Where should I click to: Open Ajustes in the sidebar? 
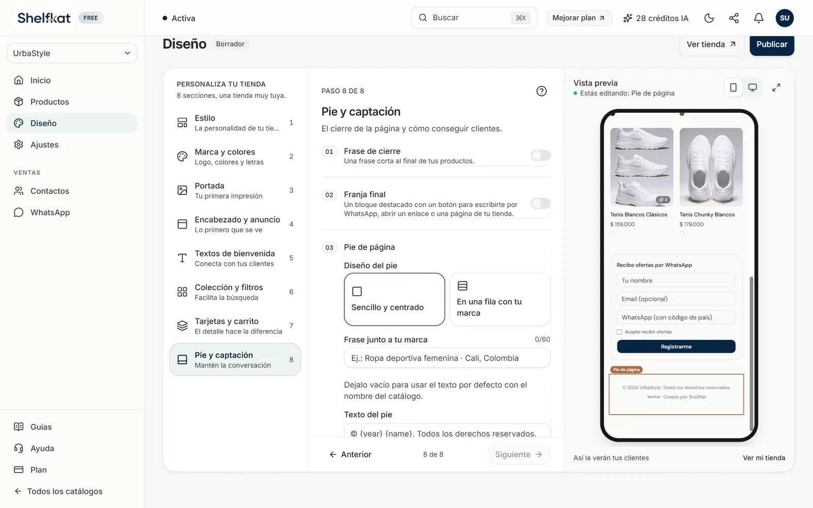pyautogui.click(x=72, y=145)
